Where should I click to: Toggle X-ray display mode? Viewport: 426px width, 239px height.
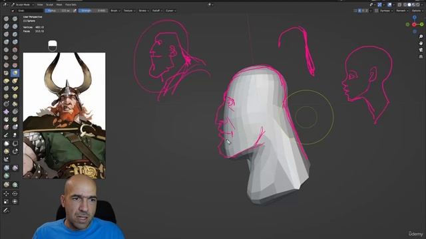399,5
